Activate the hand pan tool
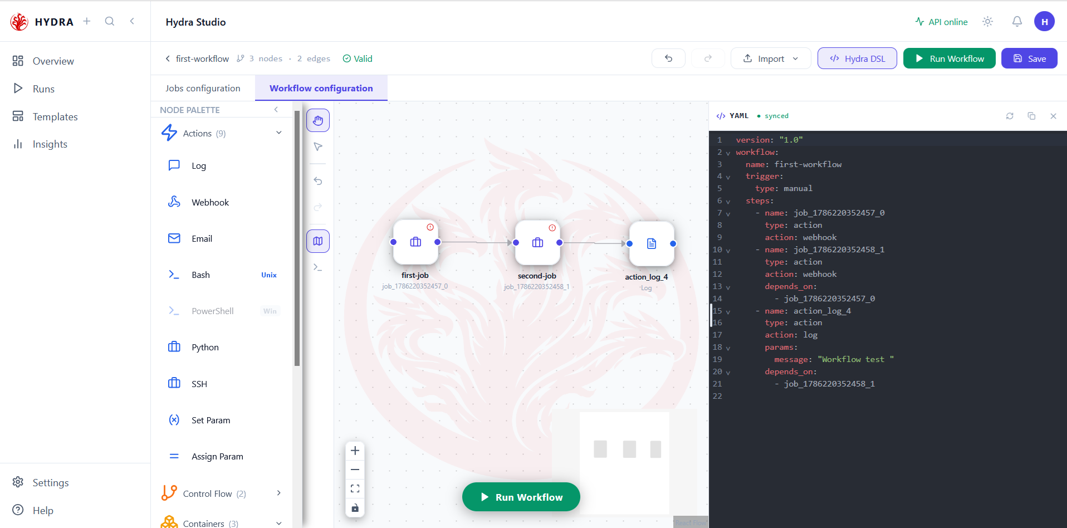The height and width of the screenshot is (528, 1067). (x=318, y=120)
